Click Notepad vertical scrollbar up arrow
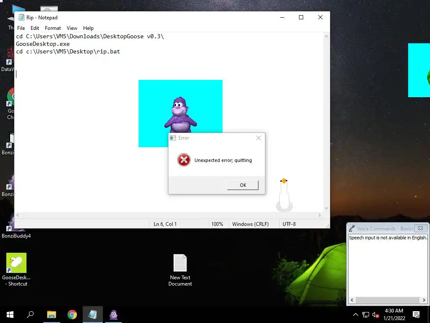 pos(326,36)
